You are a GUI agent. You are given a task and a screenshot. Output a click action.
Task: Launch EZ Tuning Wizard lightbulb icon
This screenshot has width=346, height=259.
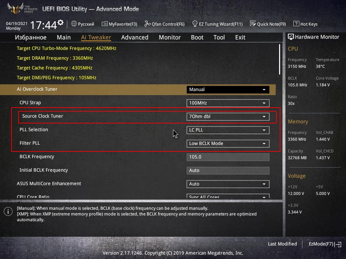click(x=195, y=24)
